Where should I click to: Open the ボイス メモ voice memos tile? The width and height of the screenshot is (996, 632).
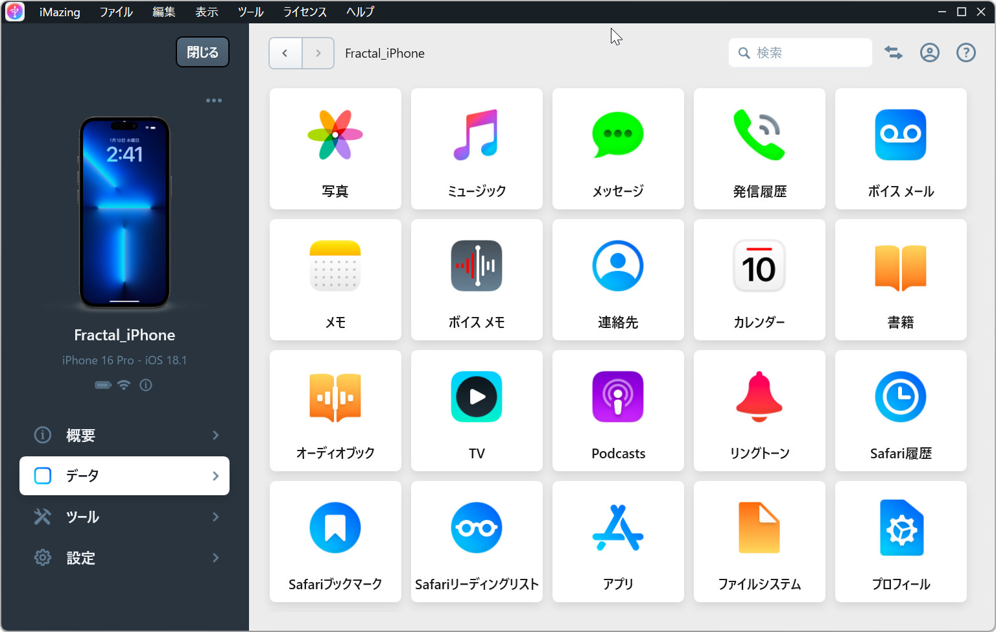[477, 279]
